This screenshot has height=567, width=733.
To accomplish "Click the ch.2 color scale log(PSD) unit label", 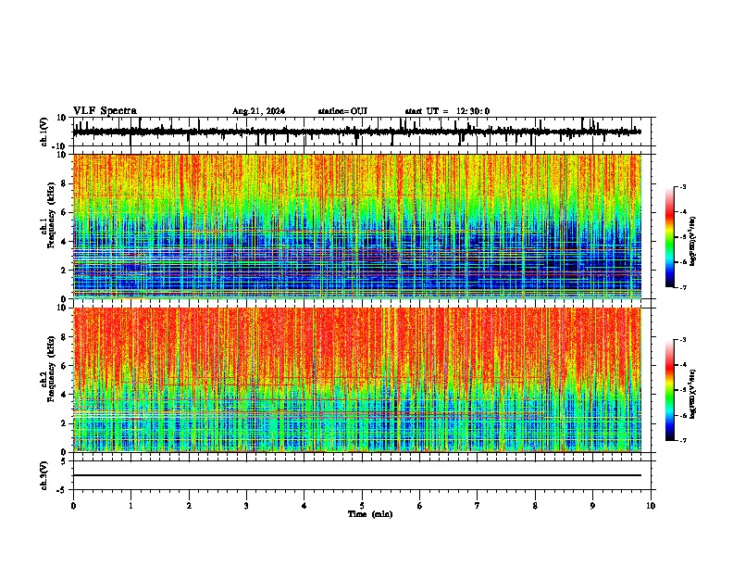I will pos(693,394).
